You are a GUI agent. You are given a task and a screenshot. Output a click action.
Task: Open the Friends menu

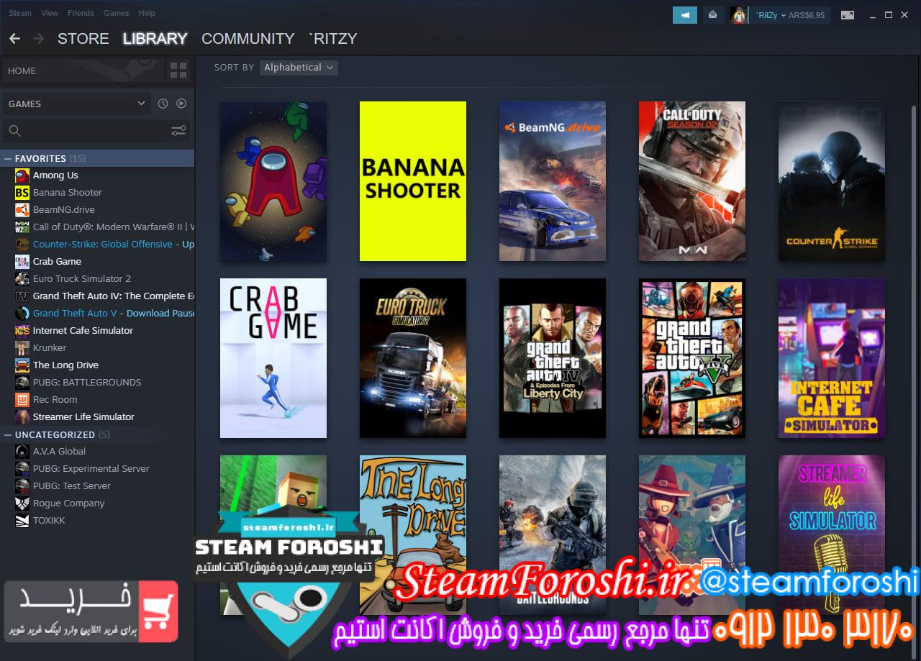(81, 13)
